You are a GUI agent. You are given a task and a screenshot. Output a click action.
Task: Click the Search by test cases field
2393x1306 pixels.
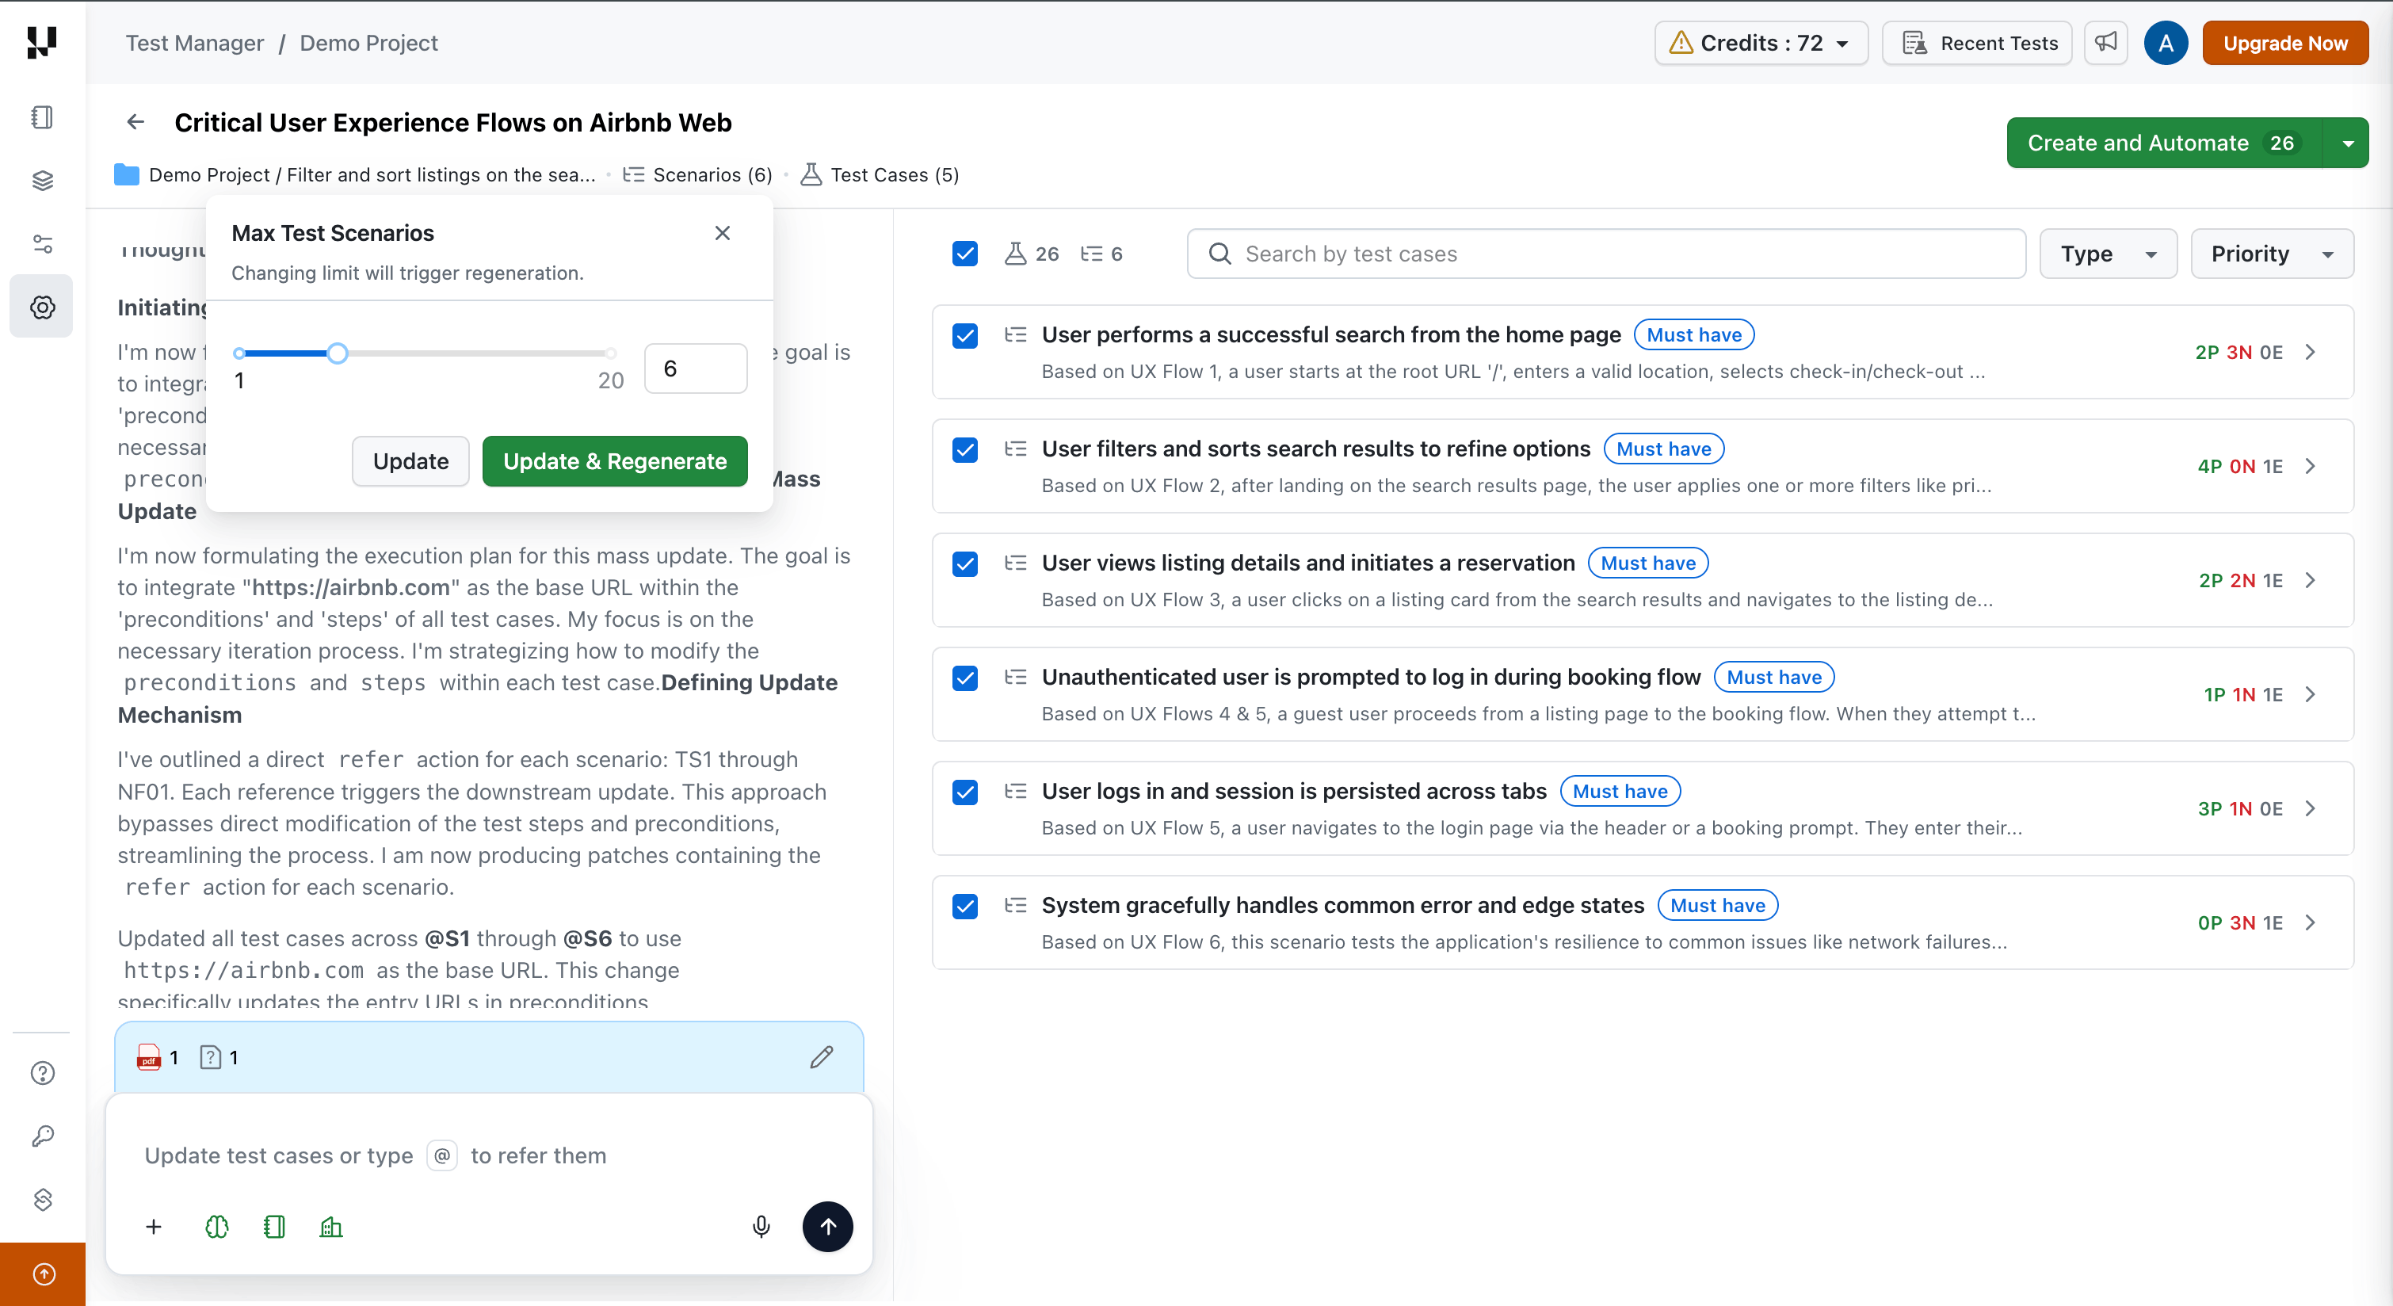[x=1605, y=254]
